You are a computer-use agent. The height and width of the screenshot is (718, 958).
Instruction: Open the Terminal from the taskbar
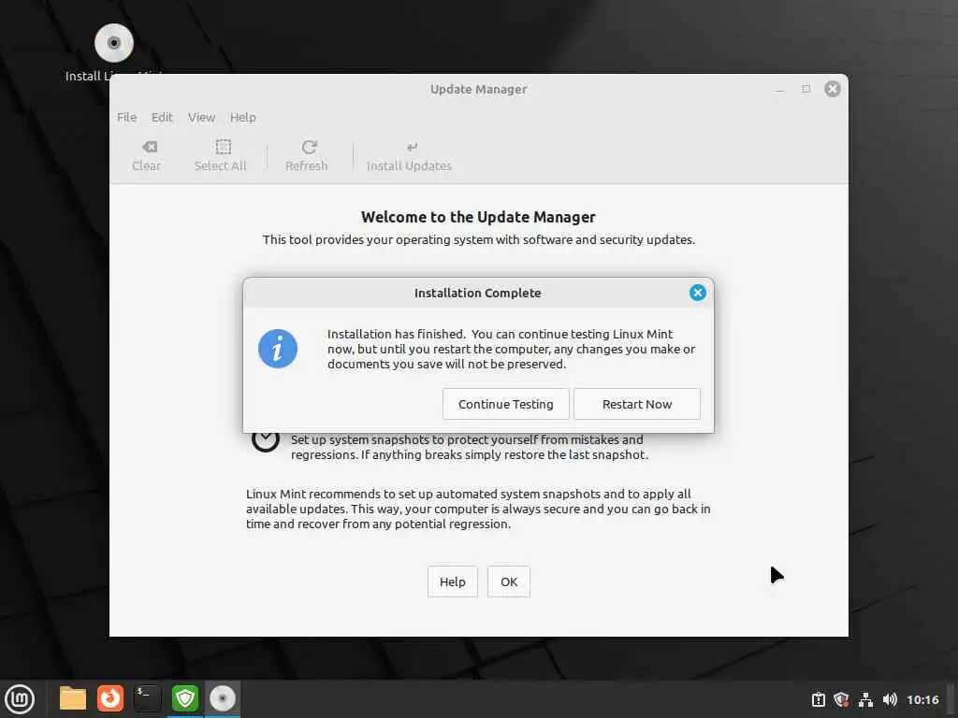click(x=148, y=698)
